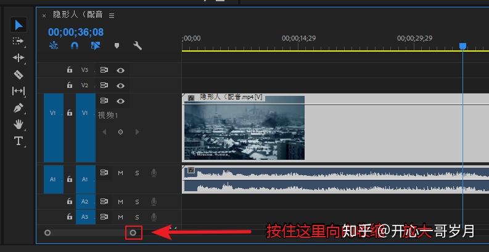Screen dimensions: 489x252
Task: Toggle V1 track targeting
Action: click(x=86, y=128)
